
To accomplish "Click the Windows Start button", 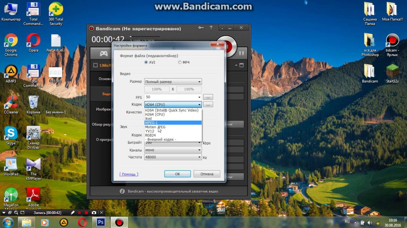I will [x=8, y=222].
